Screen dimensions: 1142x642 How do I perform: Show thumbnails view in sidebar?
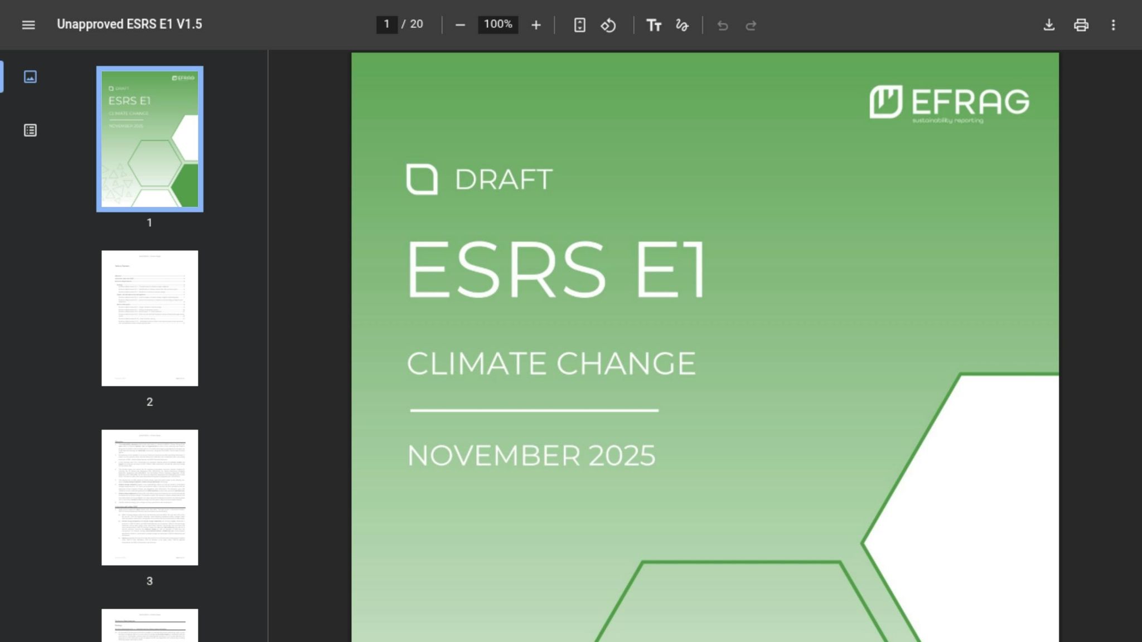(30, 76)
